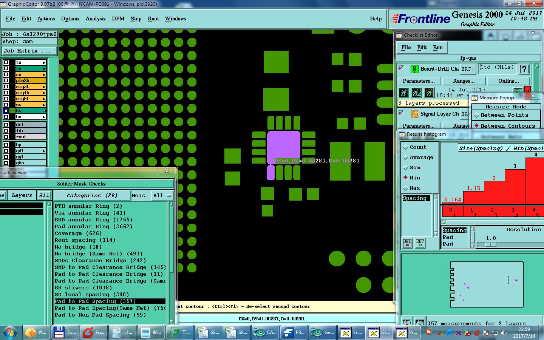Click the Categories (29) button
Screen dimensions: 544x340
click(92, 196)
